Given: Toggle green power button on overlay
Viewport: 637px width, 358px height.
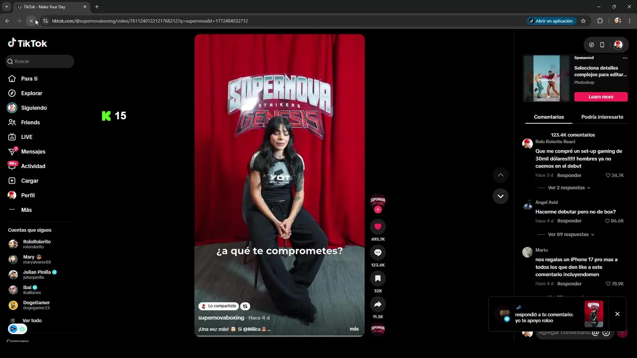Looking at the screenshot, I should (22, 329).
